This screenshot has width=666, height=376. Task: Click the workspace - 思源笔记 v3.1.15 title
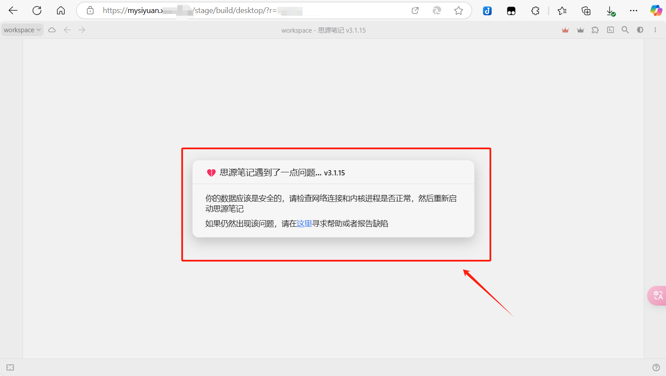point(323,30)
